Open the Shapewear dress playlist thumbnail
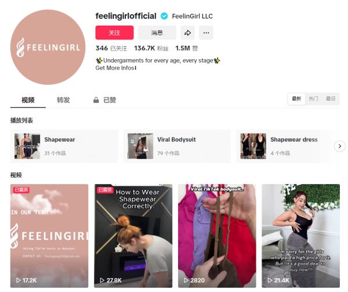Image resolution: width=348 pixels, height=292 pixels. tap(253, 146)
